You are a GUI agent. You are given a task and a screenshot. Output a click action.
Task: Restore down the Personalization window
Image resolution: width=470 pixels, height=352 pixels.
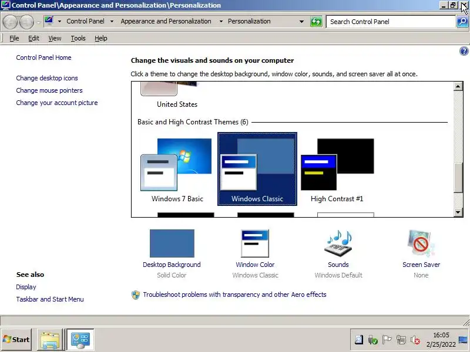pos(452,5)
